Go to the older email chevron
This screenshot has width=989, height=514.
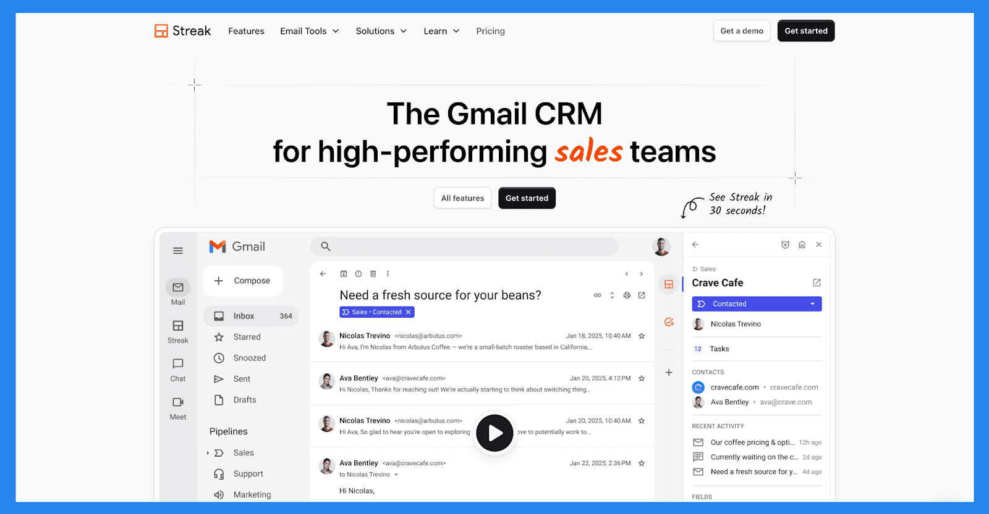coord(642,274)
